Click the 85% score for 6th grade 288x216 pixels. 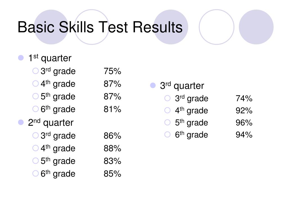pos(112,174)
